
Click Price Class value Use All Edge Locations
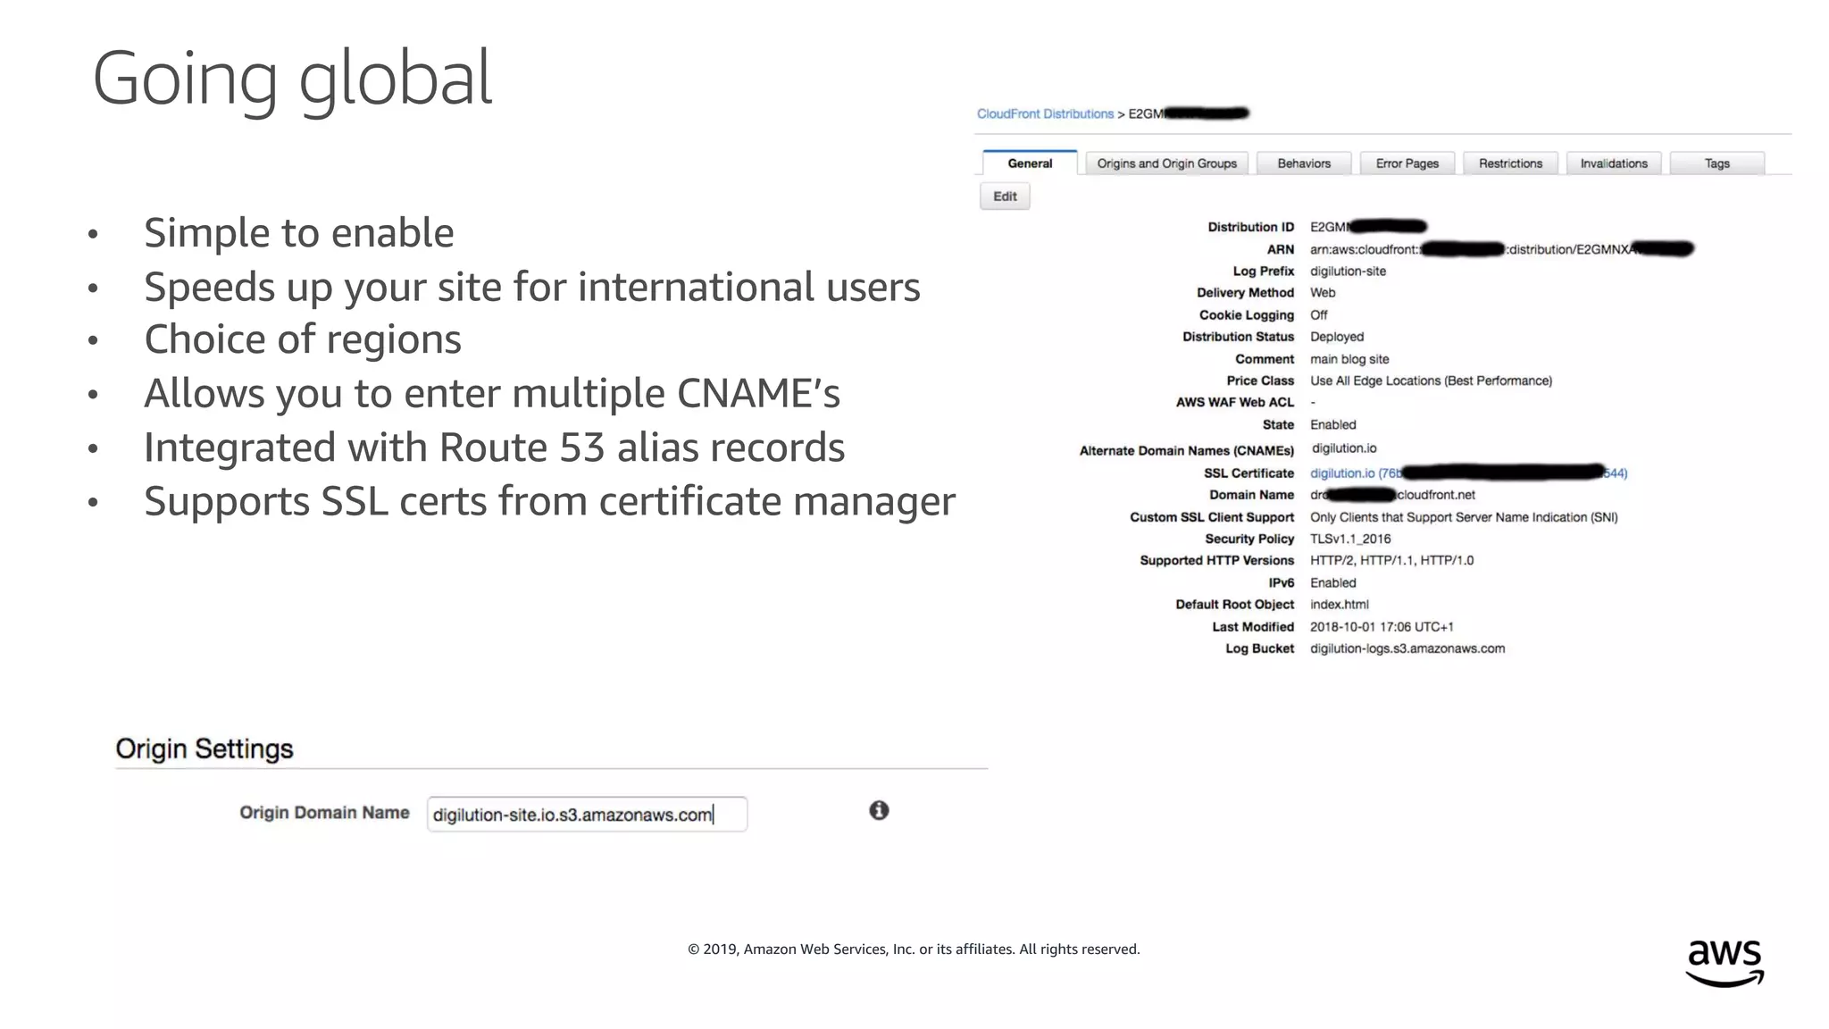click(x=1431, y=381)
